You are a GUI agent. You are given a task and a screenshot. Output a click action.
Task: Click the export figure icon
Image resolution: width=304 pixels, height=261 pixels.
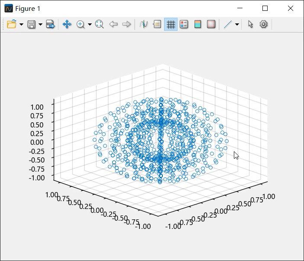51,24
